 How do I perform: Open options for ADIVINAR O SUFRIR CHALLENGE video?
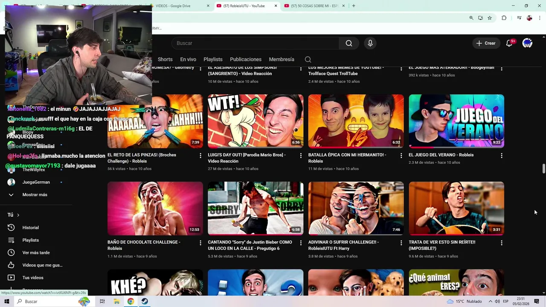401,243
